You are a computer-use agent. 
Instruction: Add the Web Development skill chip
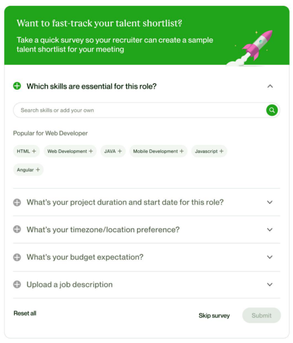tap(70, 151)
